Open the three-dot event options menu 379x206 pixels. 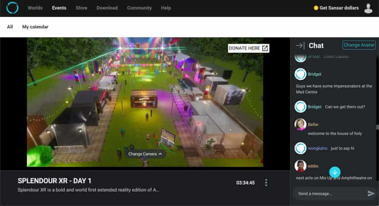pyautogui.click(x=266, y=183)
